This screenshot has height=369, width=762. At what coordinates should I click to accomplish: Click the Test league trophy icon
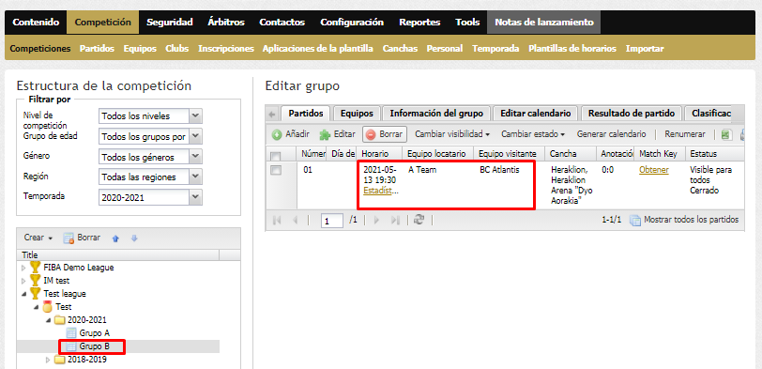pyautogui.click(x=35, y=293)
